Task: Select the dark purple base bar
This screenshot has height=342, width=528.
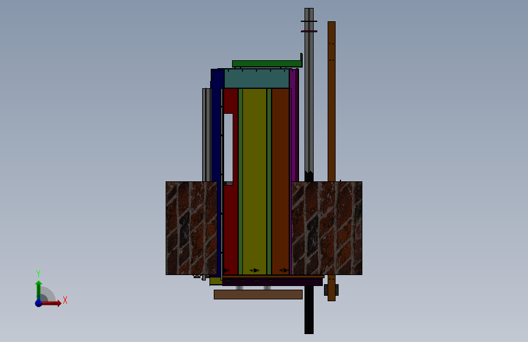Action: tap(272, 282)
